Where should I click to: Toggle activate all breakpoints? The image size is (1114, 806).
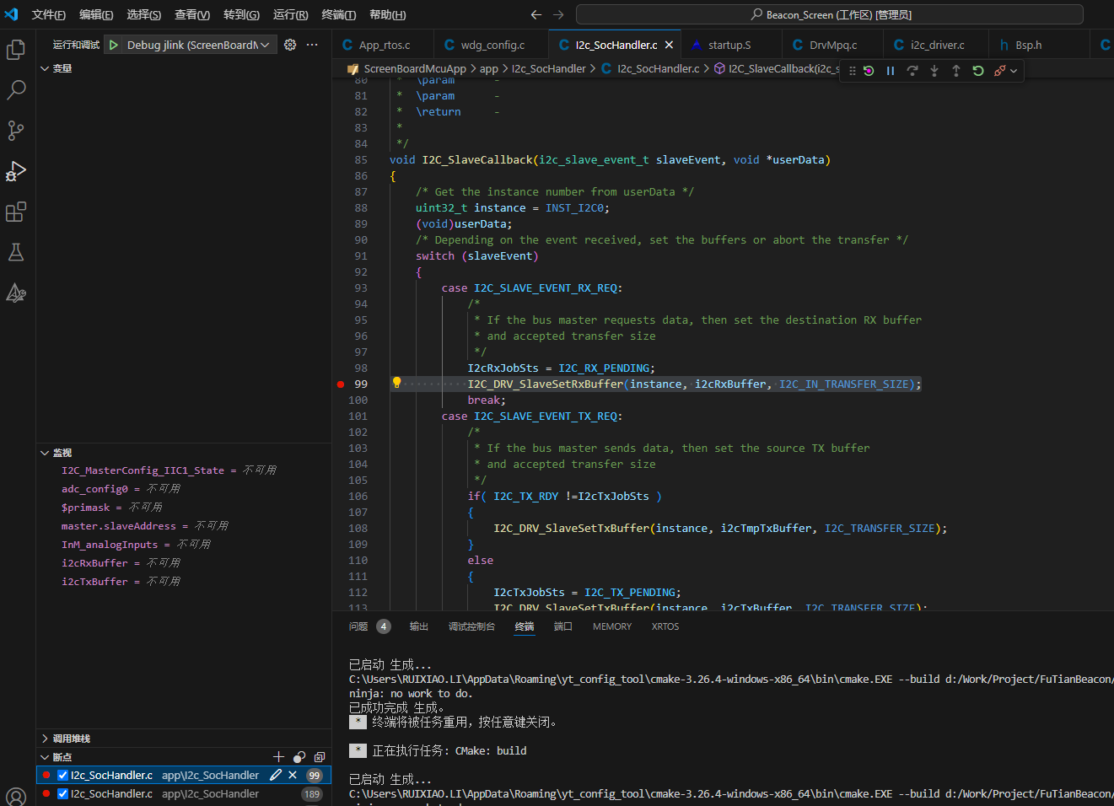pyautogui.click(x=299, y=757)
